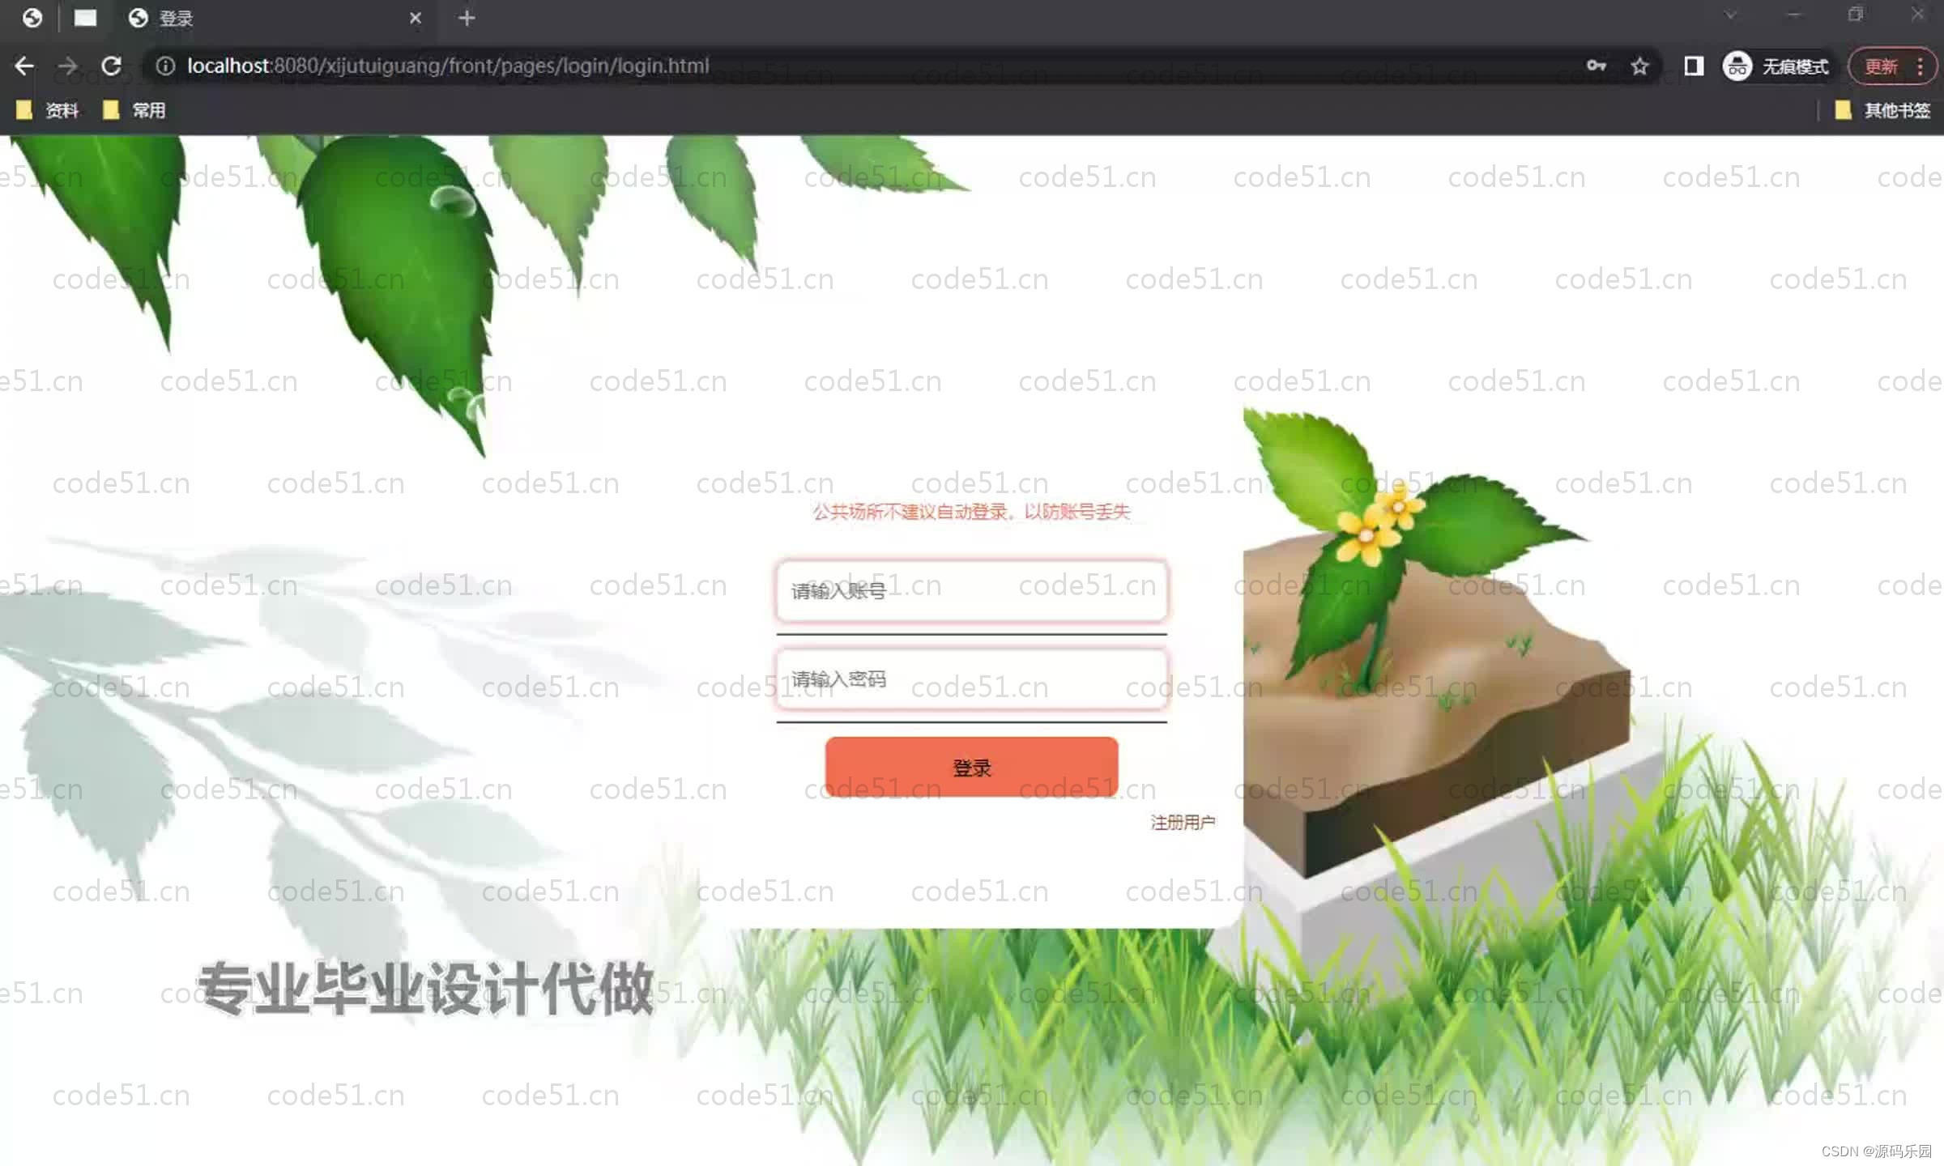
Task: Focus the 请输入密码 password field
Action: point(971,679)
